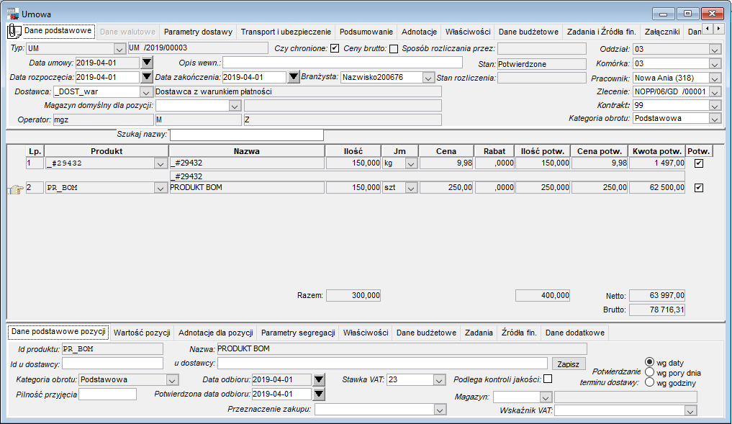The height and width of the screenshot is (424, 732).
Task: Open Transport i ubezpieczenie tab
Action: (x=286, y=32)
